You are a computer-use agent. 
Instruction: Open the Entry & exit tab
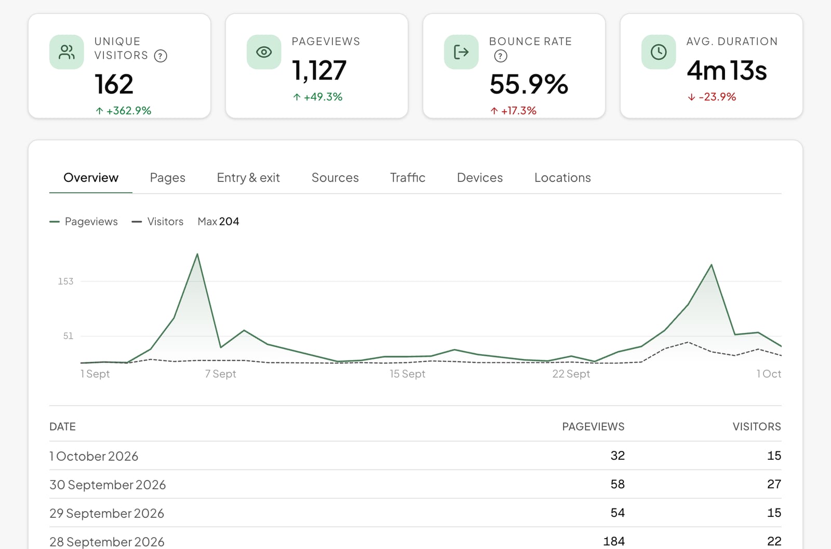[x=248, y=178]
